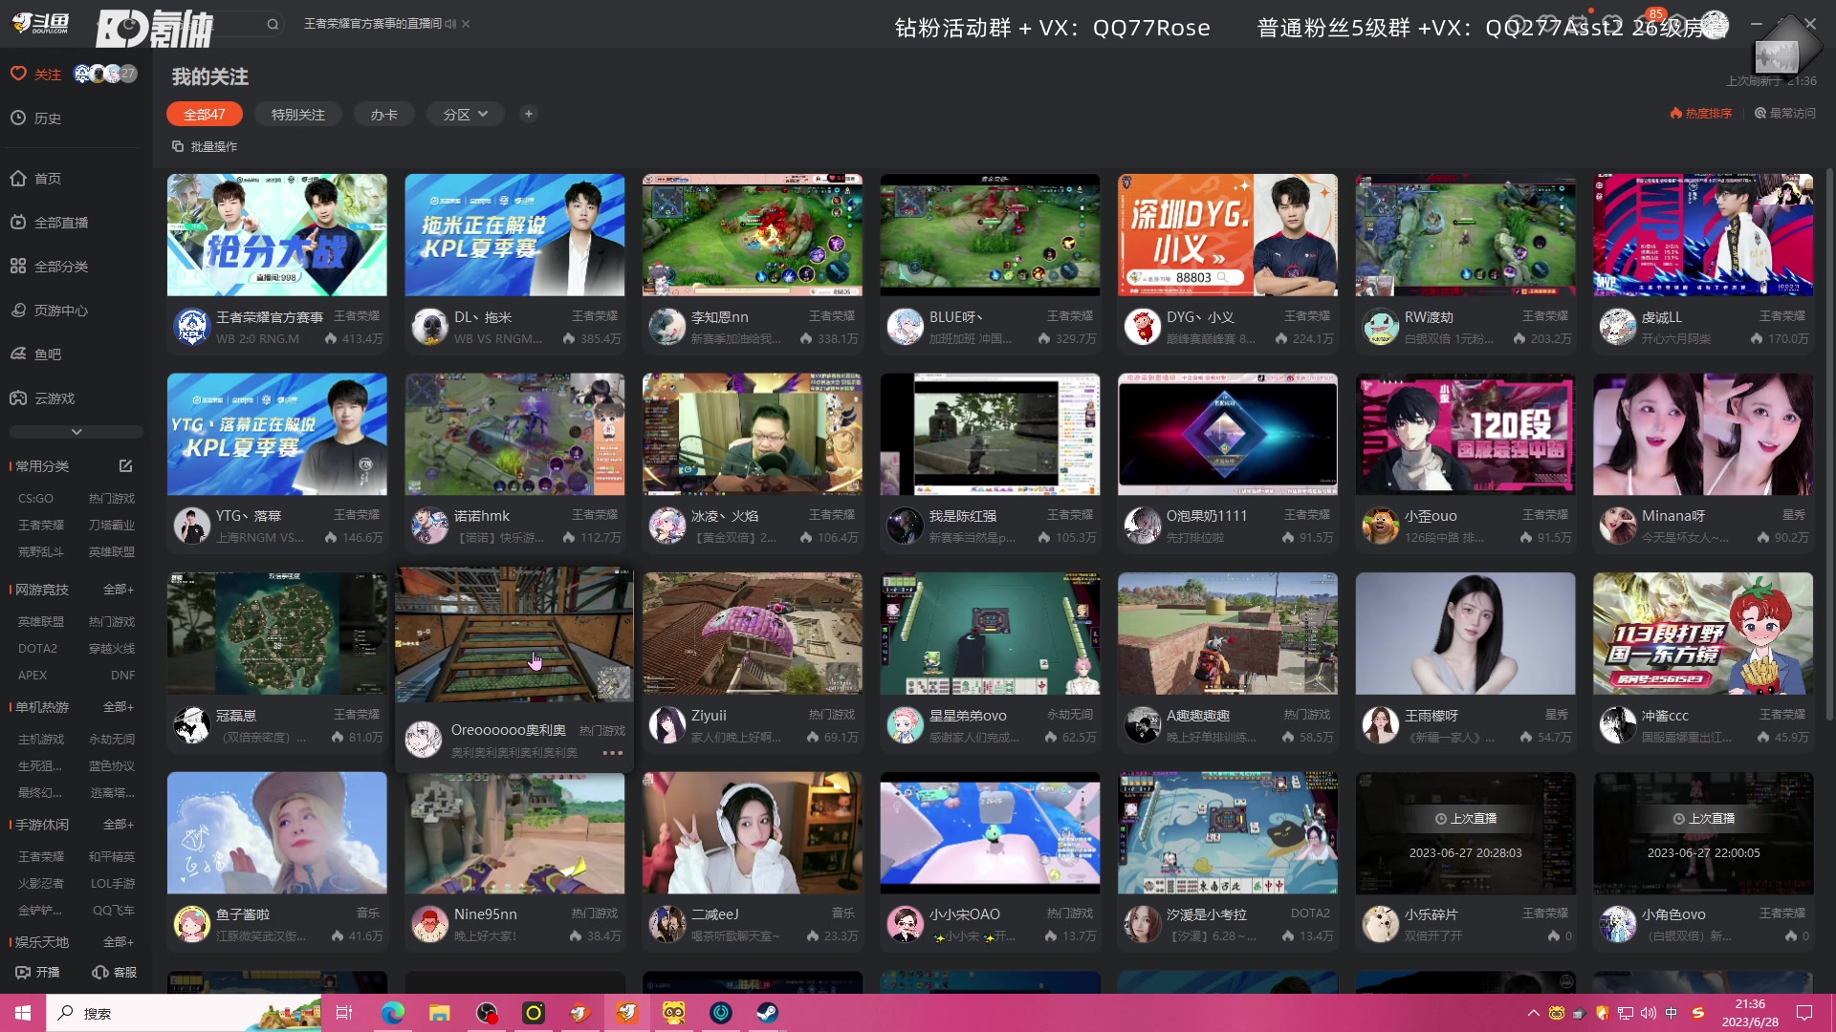The image size is (1836, 1032).
Task: Click the Windows taskbar search box
Action: point(184,1013)
